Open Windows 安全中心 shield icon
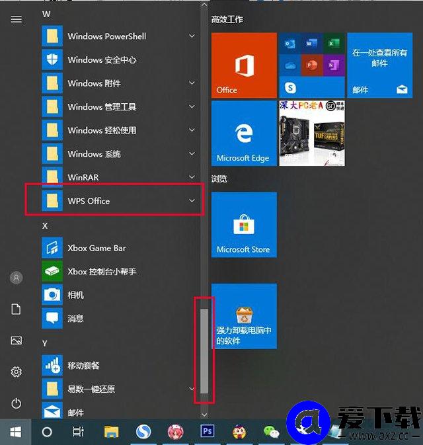The height and width of the screenshot is (445, 423). click(x=52, y=60)
